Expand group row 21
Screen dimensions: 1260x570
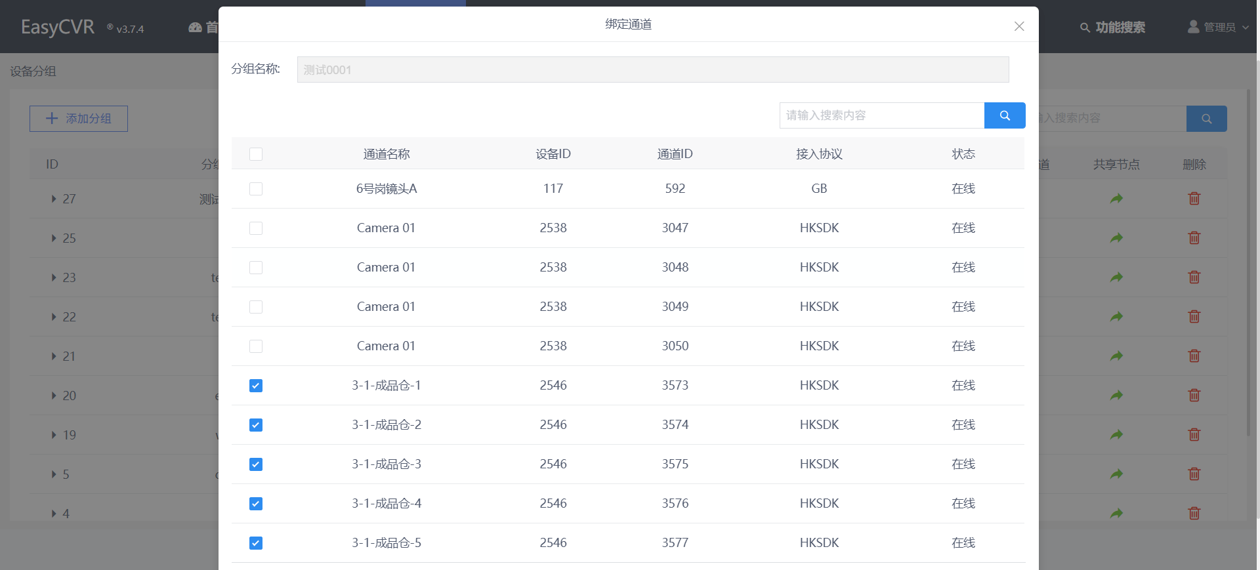[x=54, y=356]
